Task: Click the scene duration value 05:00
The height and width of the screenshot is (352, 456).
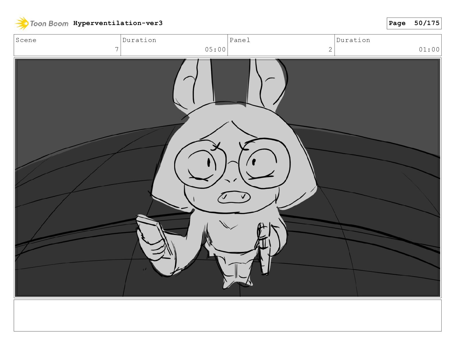Action: coord(215,49)
